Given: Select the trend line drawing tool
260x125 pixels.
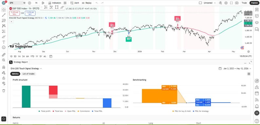Looking at the screenshot, I should click(4, 15).
